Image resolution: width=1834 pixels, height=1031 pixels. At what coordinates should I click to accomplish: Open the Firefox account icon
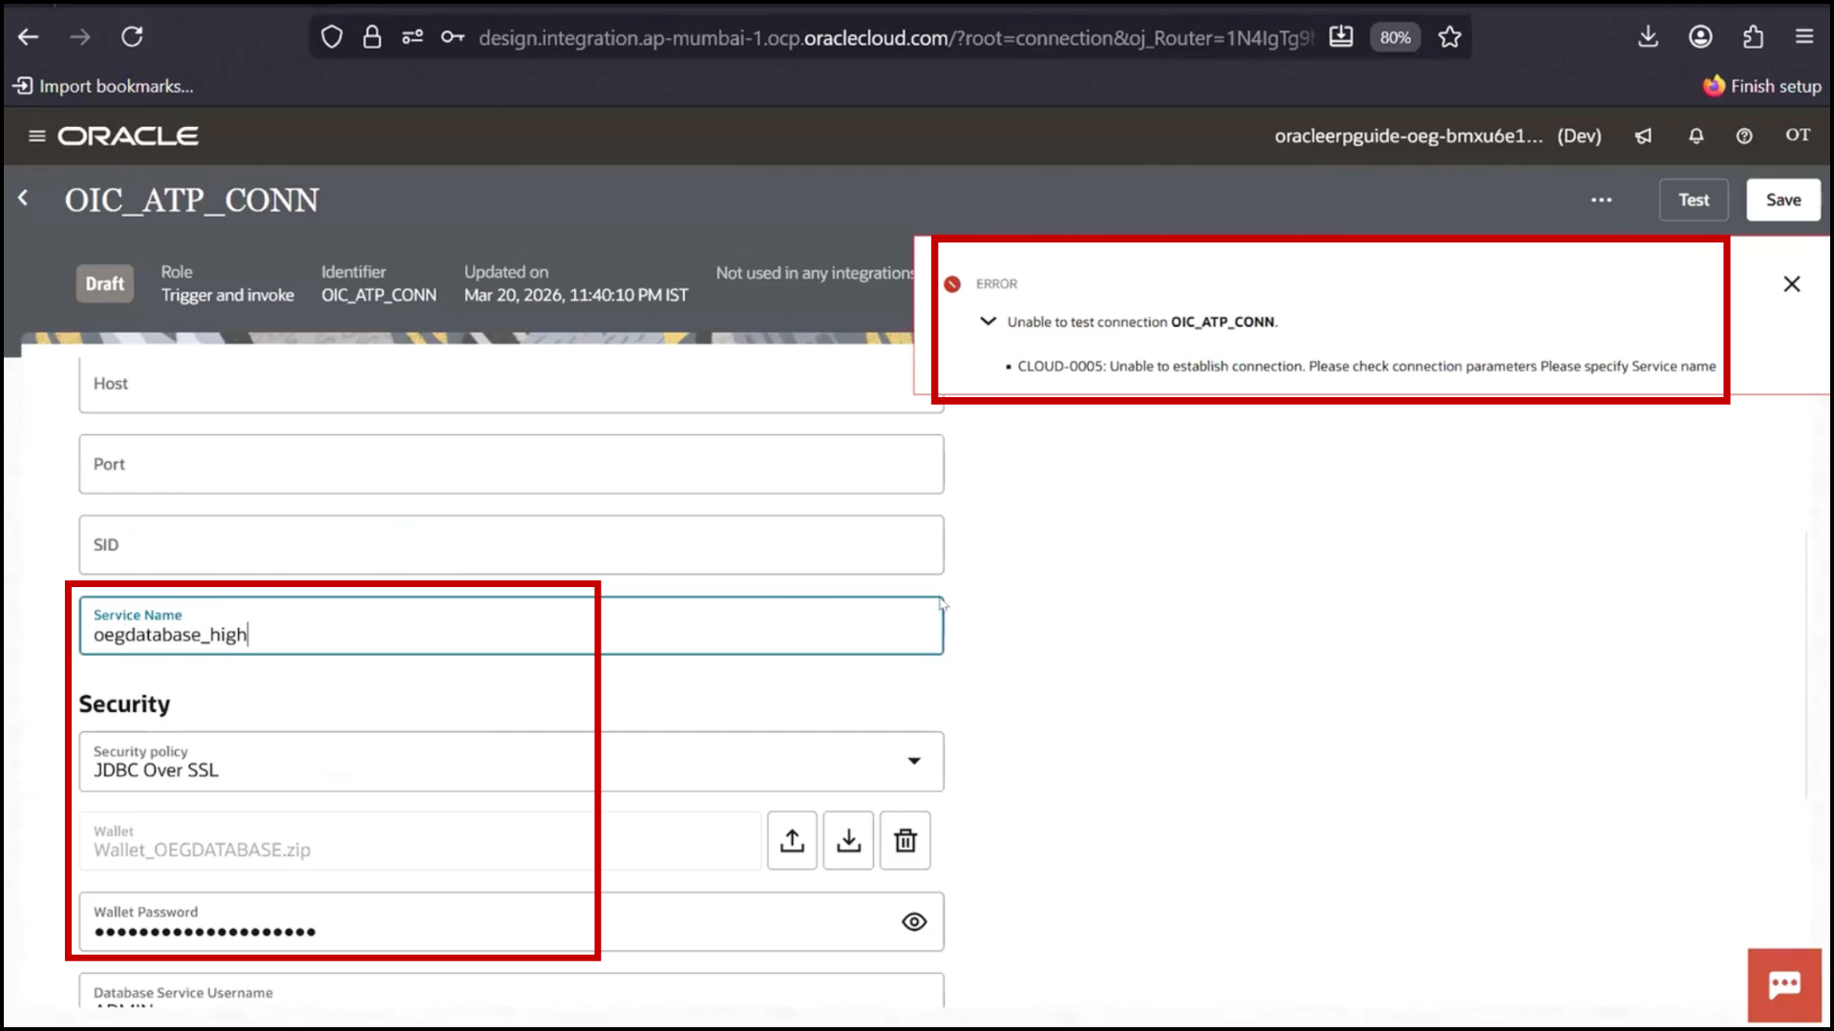point(1700,37)
